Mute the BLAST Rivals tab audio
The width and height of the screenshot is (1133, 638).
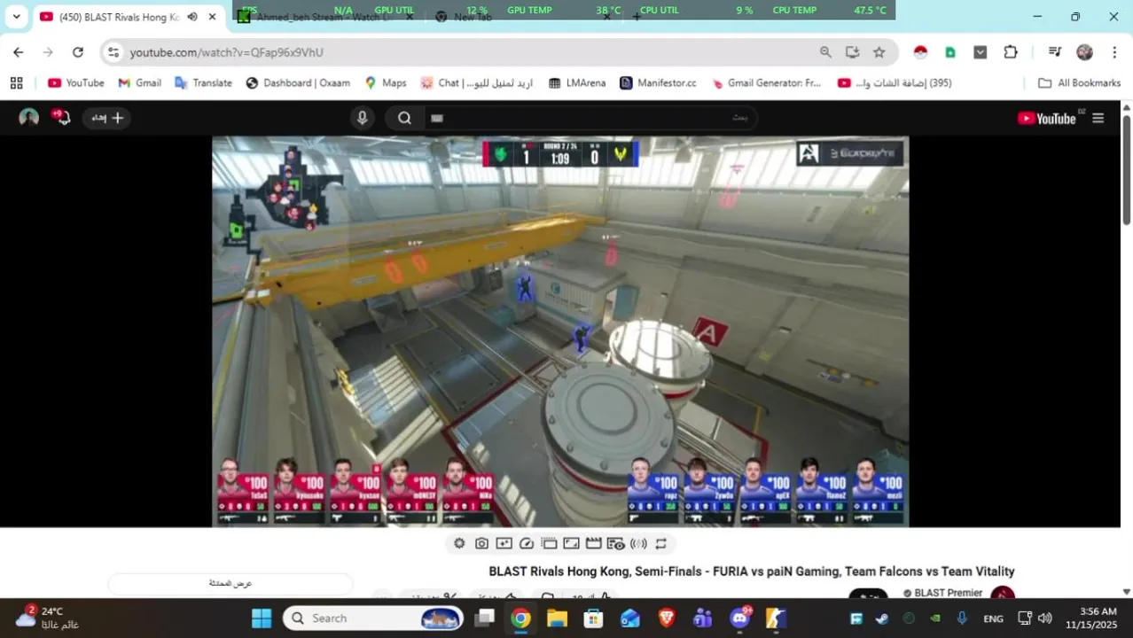click(192, 16)
